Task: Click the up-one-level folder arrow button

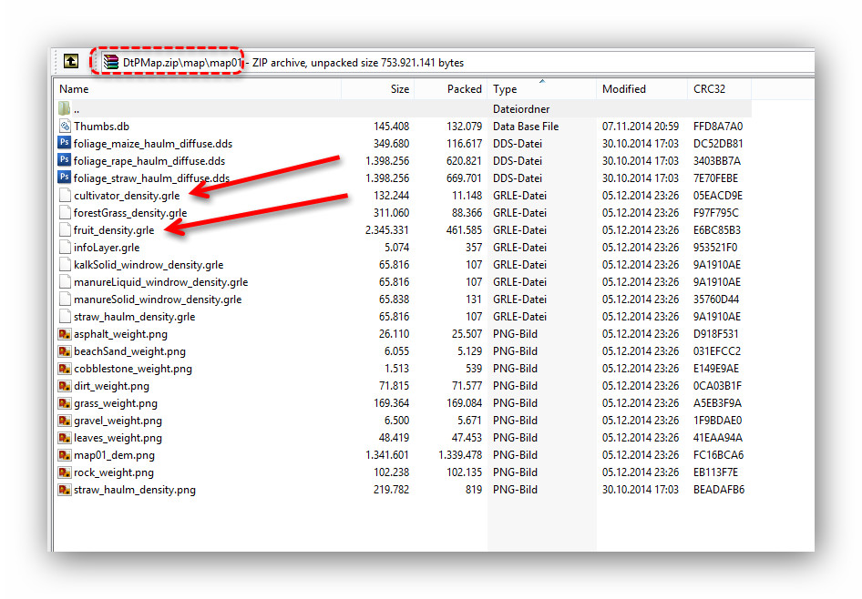Action: pyautogui.click(x=70, y=62)
